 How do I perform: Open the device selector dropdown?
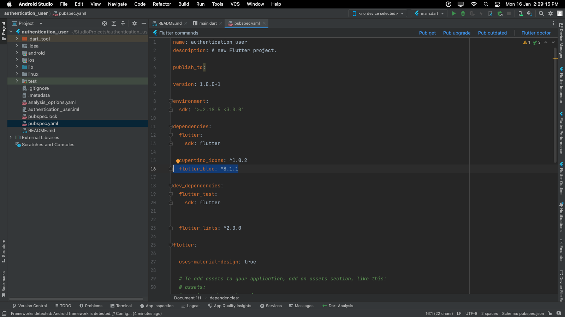378,13
